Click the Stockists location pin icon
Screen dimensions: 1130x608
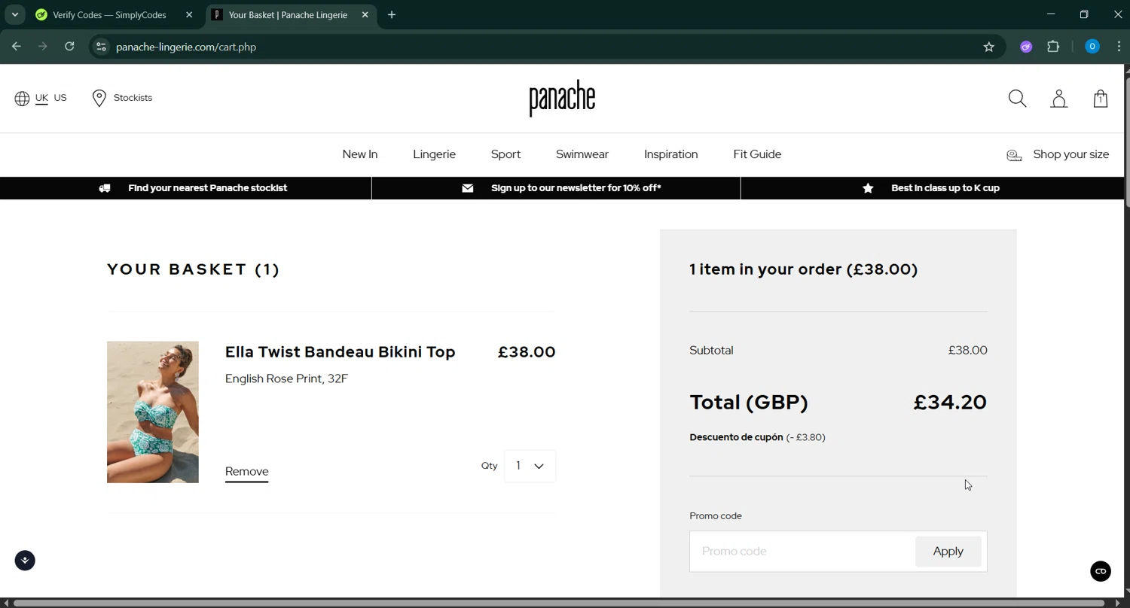pyautogui.click(x=99, y=99)
